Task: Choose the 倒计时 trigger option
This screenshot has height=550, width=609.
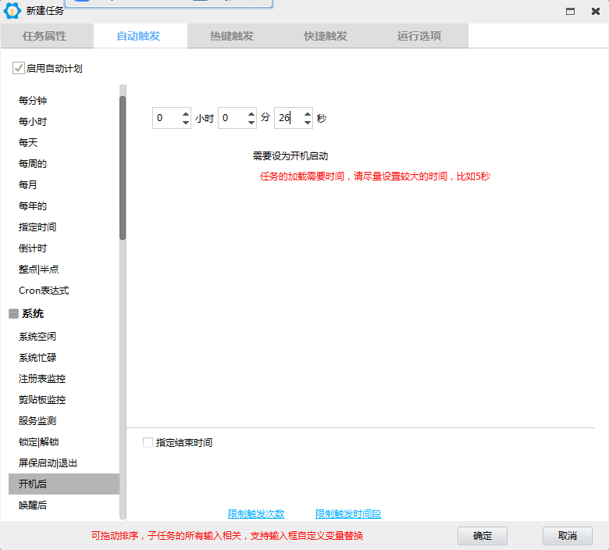Action: click(33, 248)
